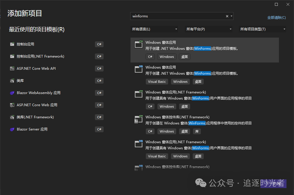Select the first C# Windows 窗体应用 result title
Image resolution: width=294 pixels, height=195 pixels.
pos(161,43)
